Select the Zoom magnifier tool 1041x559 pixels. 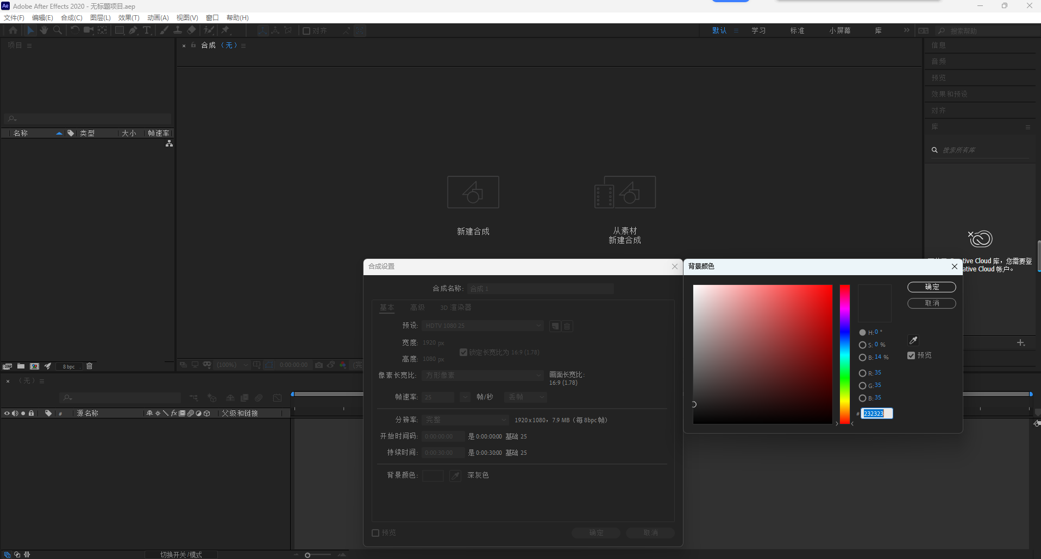click(58, 30)
